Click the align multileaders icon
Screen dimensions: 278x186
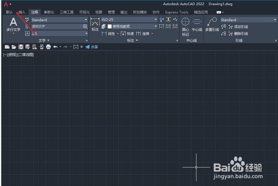pos(224,27)
